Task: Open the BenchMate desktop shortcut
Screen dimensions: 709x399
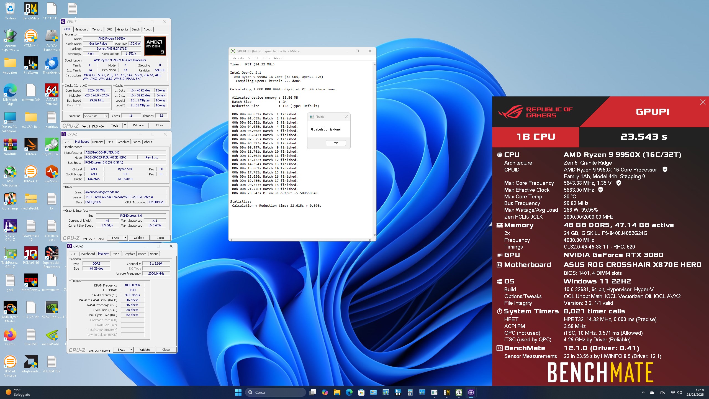Action: click(31, 11)
